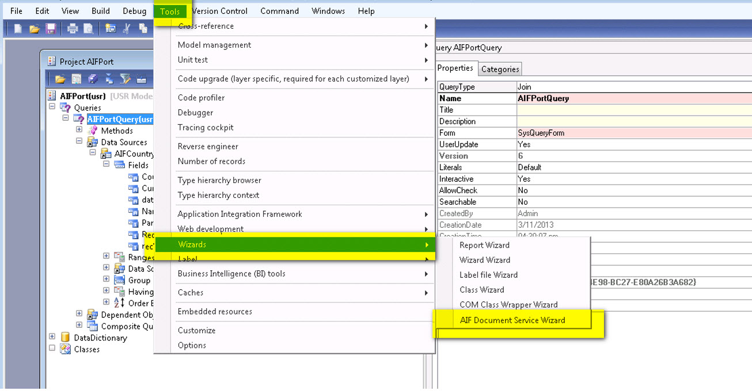Click the New document toolbar icon
The image size is (752, 391).
coord(17,28)
